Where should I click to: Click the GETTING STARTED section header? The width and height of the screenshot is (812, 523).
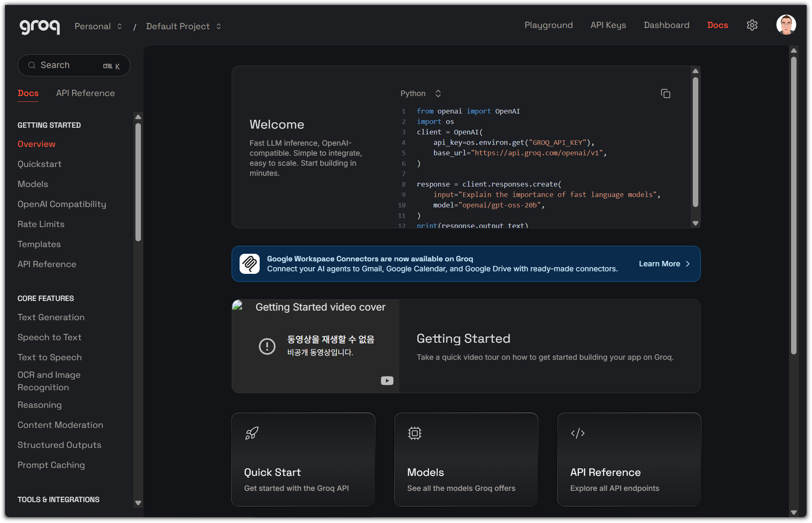pos(49,125)
